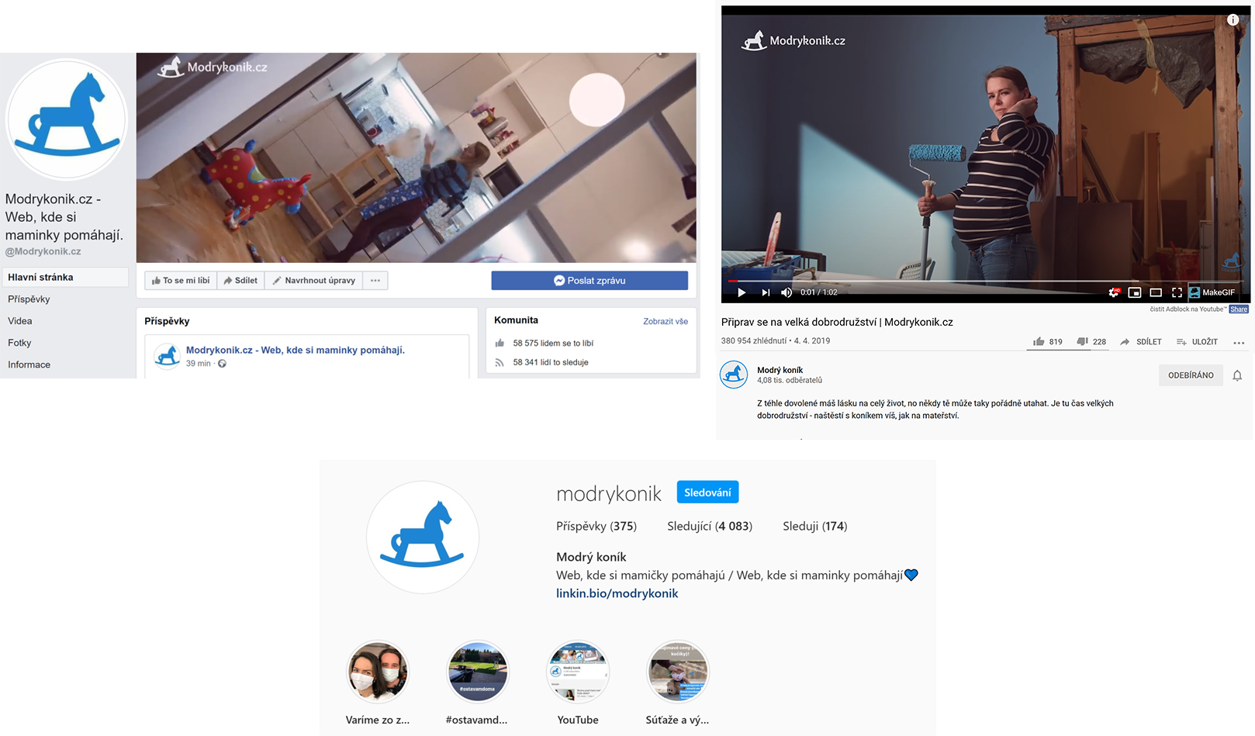
Task: Open Příspěvky (375) count
Action: [x=596, y=526]
